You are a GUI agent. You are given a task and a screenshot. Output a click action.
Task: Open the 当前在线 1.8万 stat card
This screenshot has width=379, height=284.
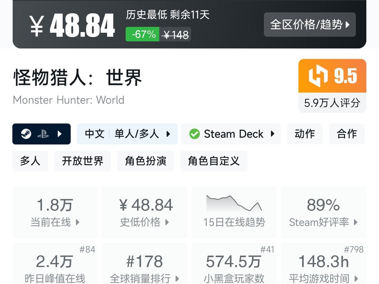tap(55, 212)
